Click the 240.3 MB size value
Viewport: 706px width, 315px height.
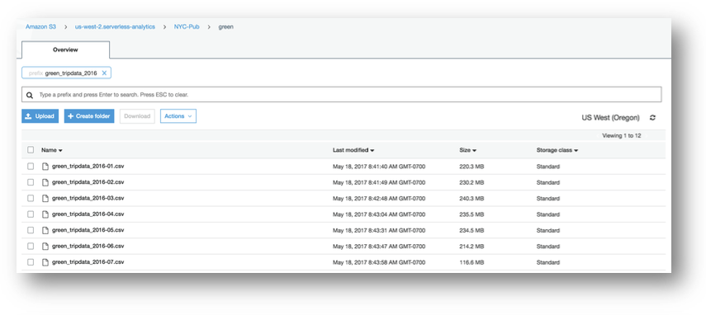pyautogui.click(x=471, y=199)
